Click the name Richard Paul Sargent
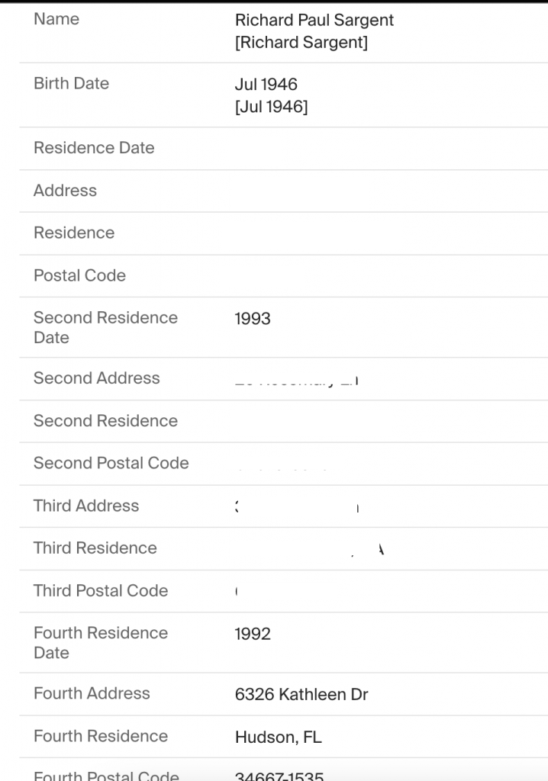 click(x=314, y=21)
